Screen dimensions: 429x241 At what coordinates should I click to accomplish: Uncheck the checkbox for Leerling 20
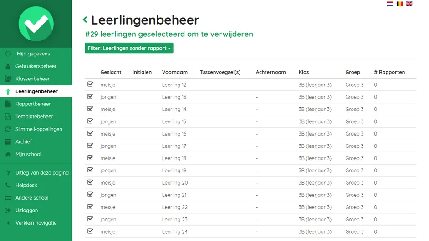coord(90,182)
